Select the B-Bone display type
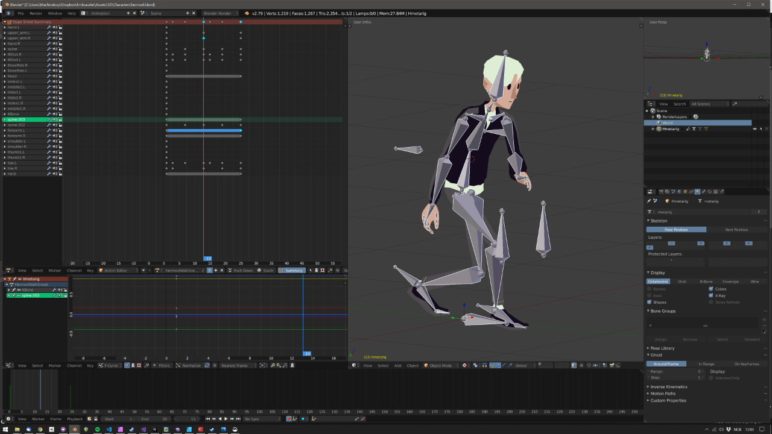The height and width of the screenshot is (434, 772). coord(706,281)
